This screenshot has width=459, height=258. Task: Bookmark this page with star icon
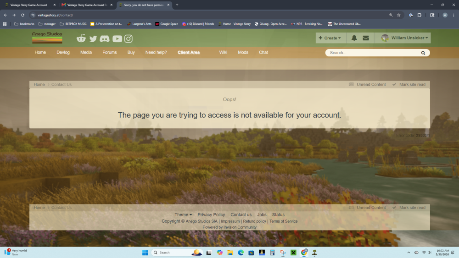point(399,15)
